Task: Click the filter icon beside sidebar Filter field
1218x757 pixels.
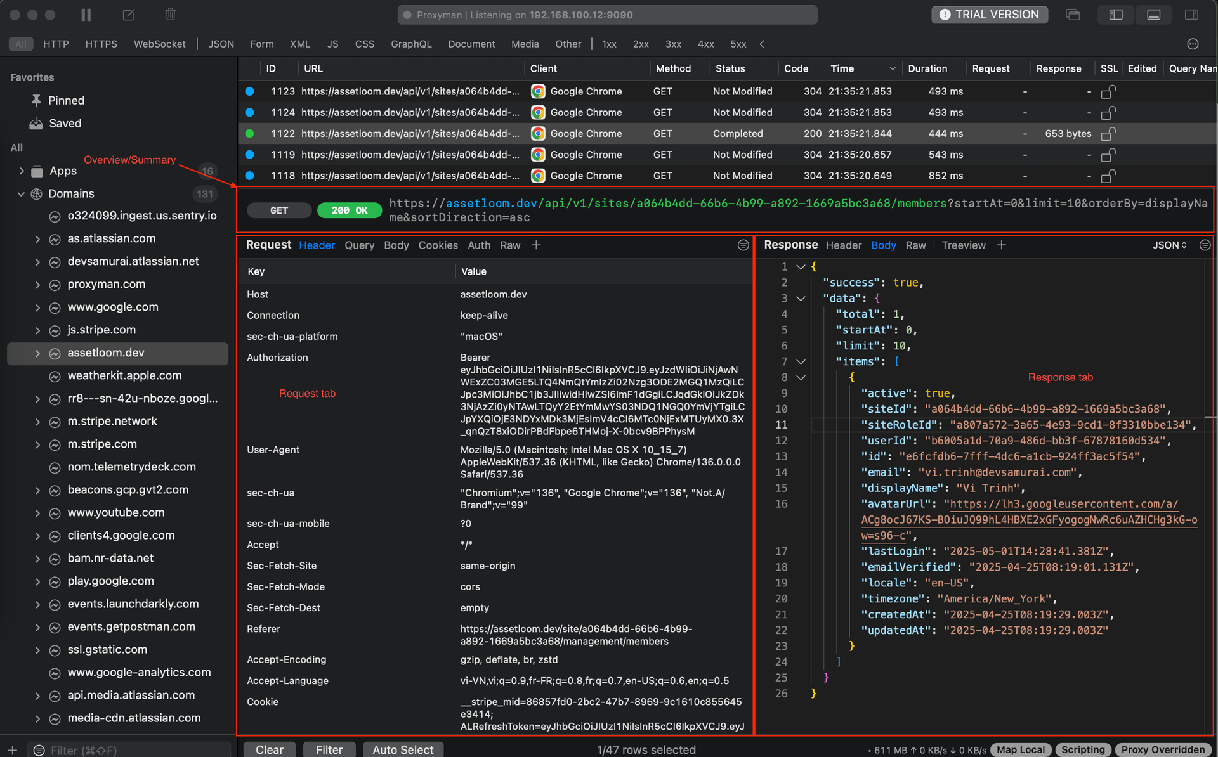Action: pos(39,750)
